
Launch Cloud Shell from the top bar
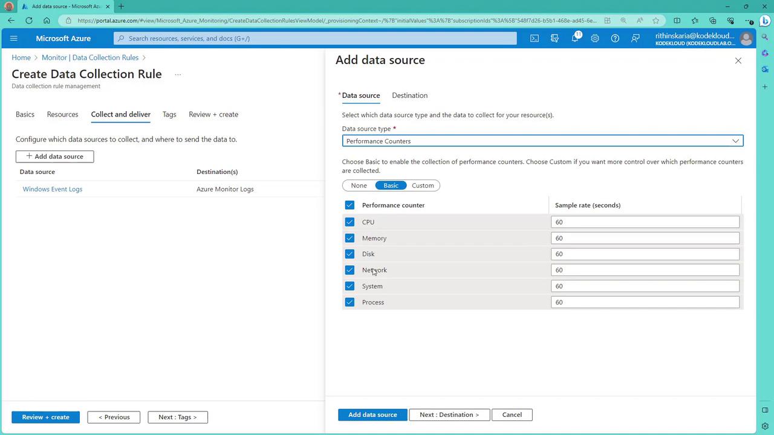[x=535, y=38]
